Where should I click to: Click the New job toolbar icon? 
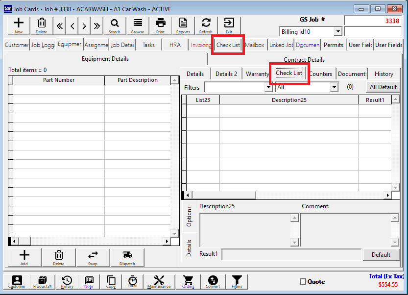[19, 25]
